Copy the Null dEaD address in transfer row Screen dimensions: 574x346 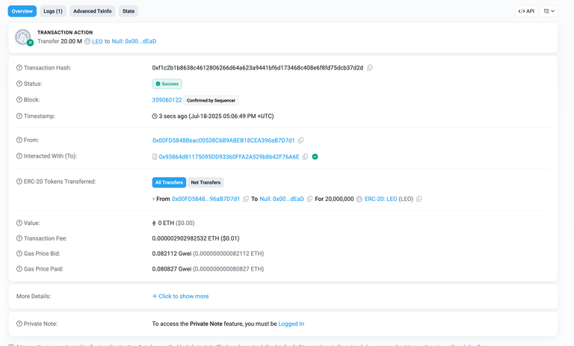coord(309,199)
